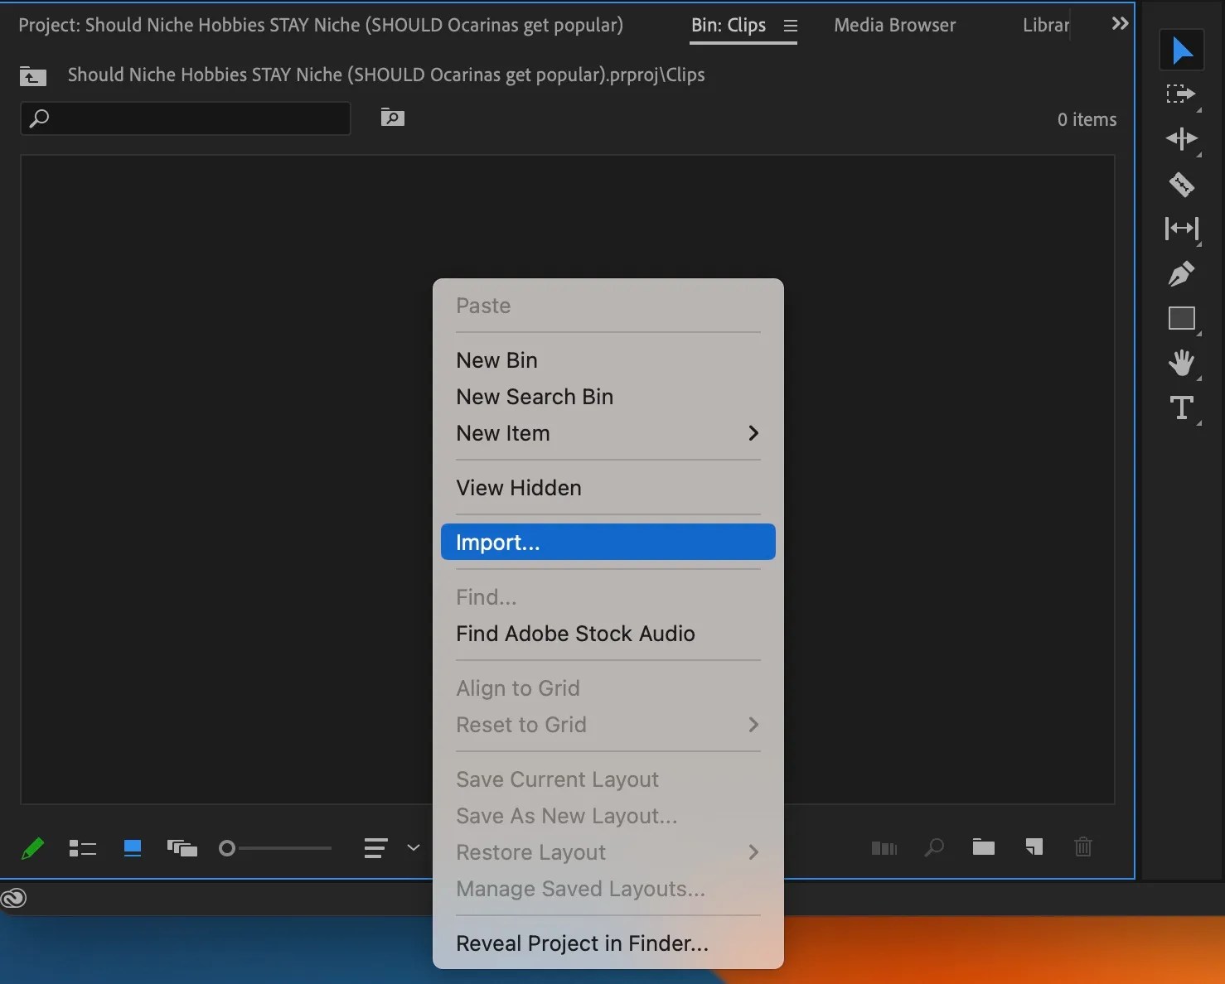Click the New Item icon
Viewport: 1225px width, 984px height.
click(1034, 847)
